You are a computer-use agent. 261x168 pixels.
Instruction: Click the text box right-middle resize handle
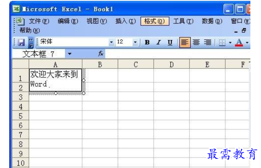(84, 80)
